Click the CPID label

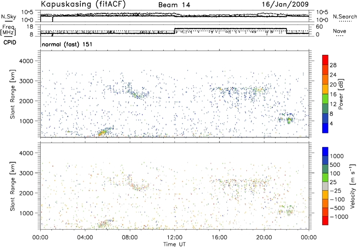click(x=10, y=42)
